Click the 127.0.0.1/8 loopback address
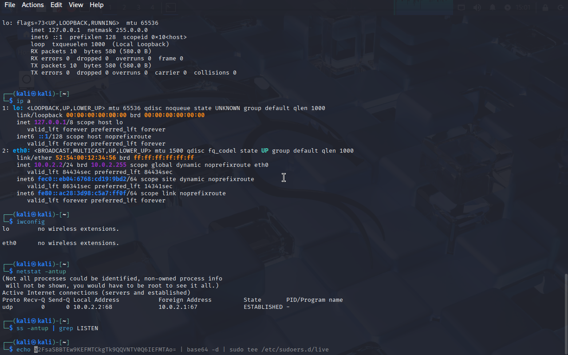Screen dimensions: 568x355 (54, 122)
